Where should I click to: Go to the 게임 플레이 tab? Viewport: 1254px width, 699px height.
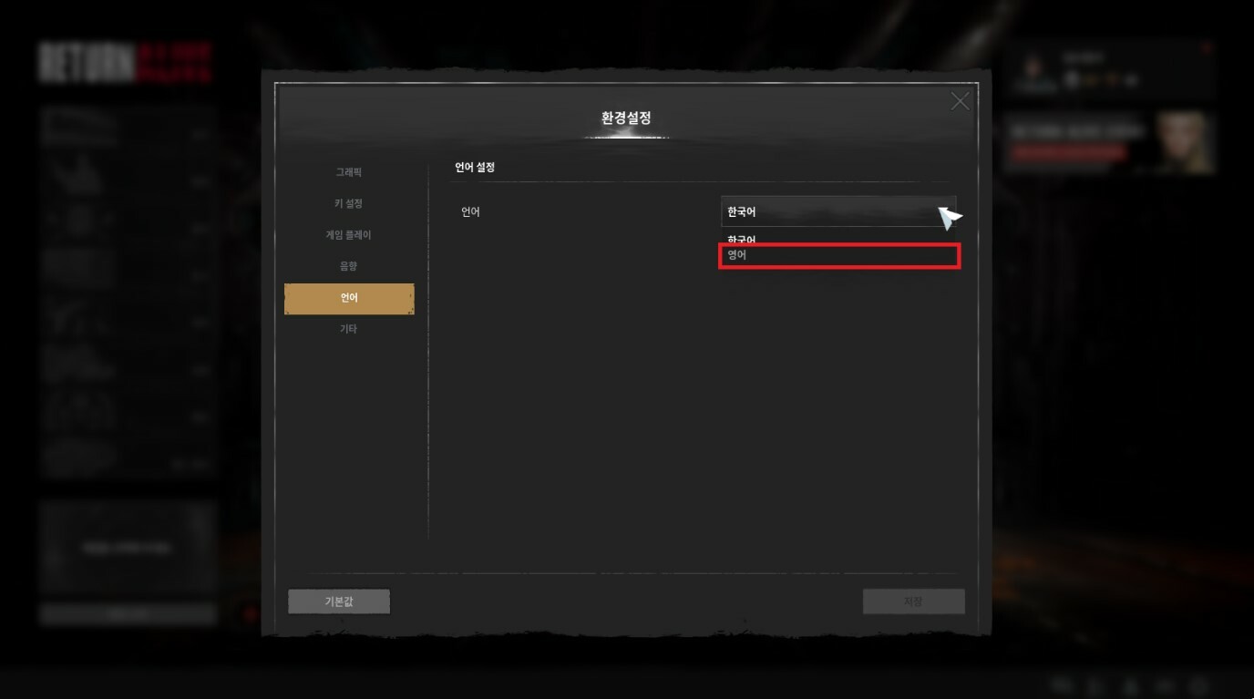tap(348, 235)
